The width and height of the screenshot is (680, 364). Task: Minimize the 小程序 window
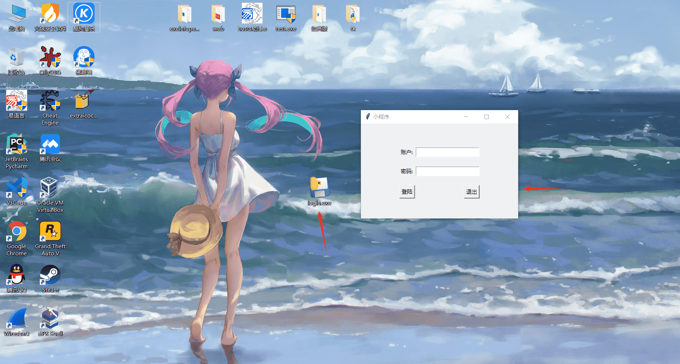[466, 117]
